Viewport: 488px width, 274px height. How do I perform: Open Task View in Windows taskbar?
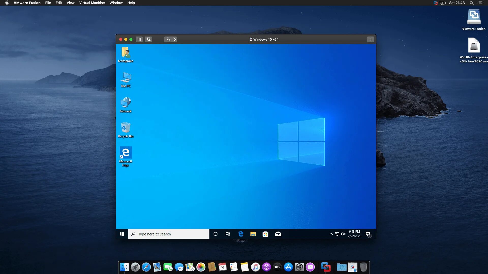228,234
